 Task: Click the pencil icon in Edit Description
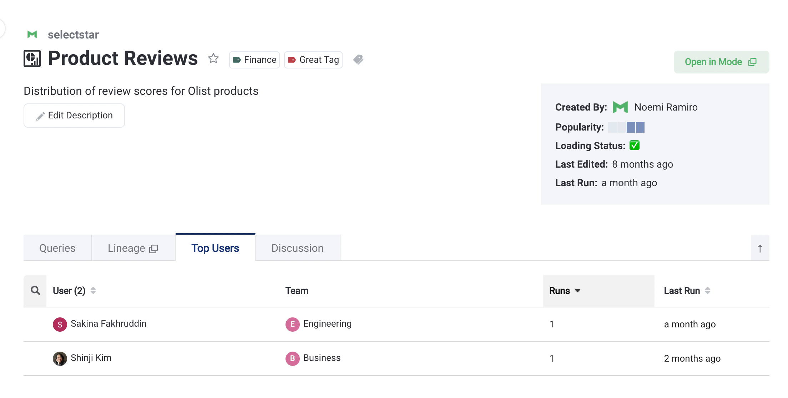coord(40,116)
